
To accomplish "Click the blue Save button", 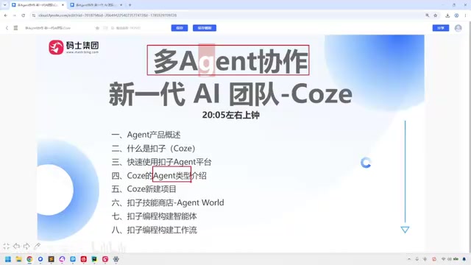I will pyautogui.click(x=180, y=28).
